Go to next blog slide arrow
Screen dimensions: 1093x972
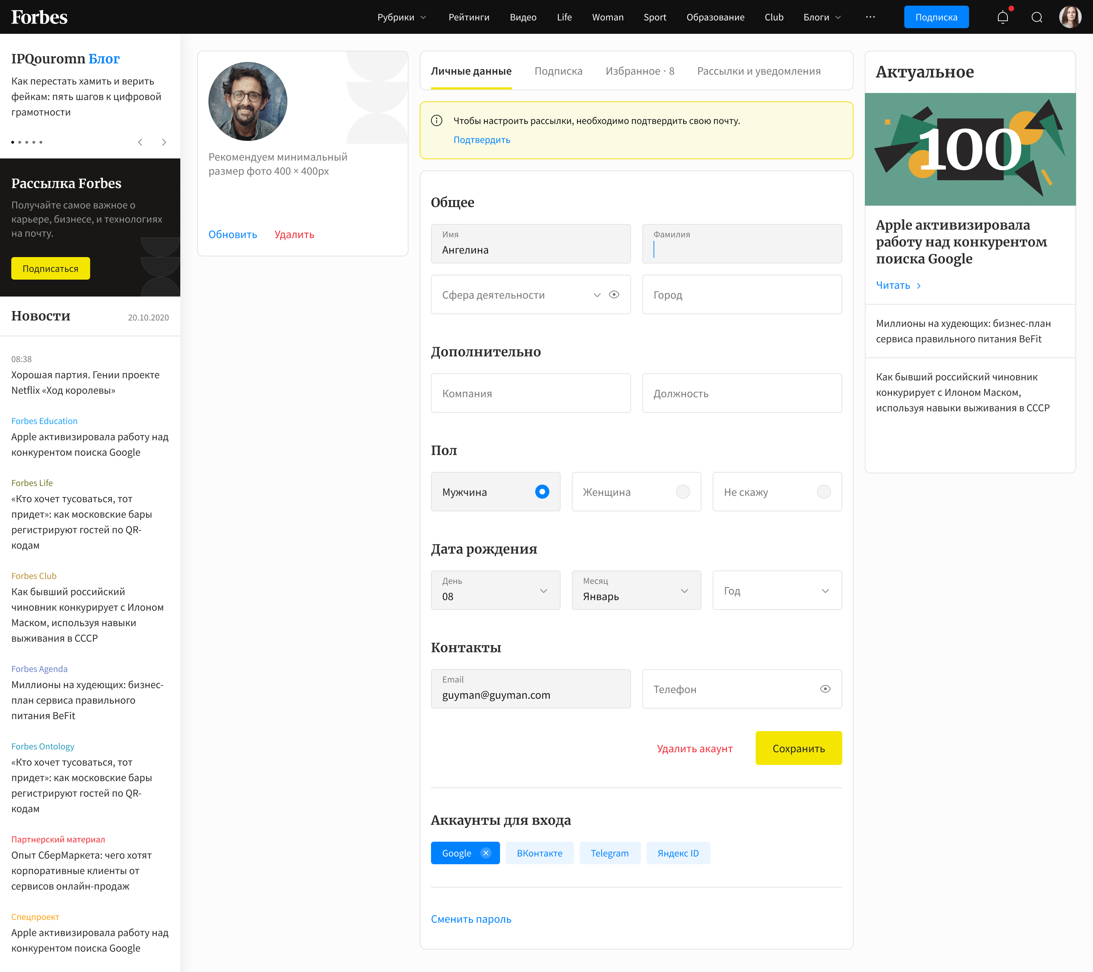tap(164, 142)
